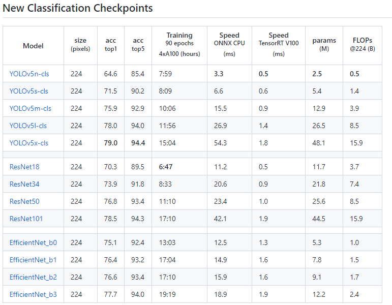Select the 78.5 top1 accuracy cell
This screenshot has width=392, height=305.
coord(110,219)
